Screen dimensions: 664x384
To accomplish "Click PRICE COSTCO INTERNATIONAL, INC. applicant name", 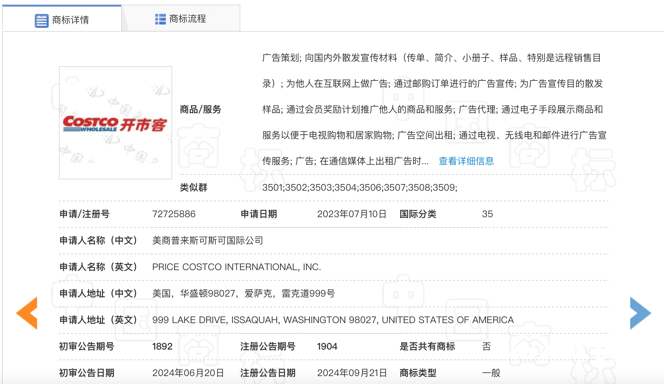I will click(236, 267).
